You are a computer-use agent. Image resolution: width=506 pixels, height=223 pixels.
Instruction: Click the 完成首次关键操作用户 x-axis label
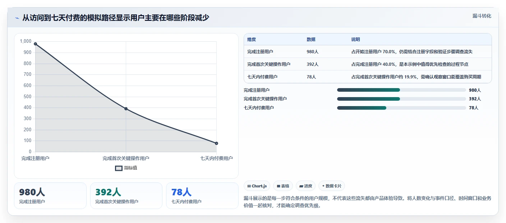click(126, 158)
